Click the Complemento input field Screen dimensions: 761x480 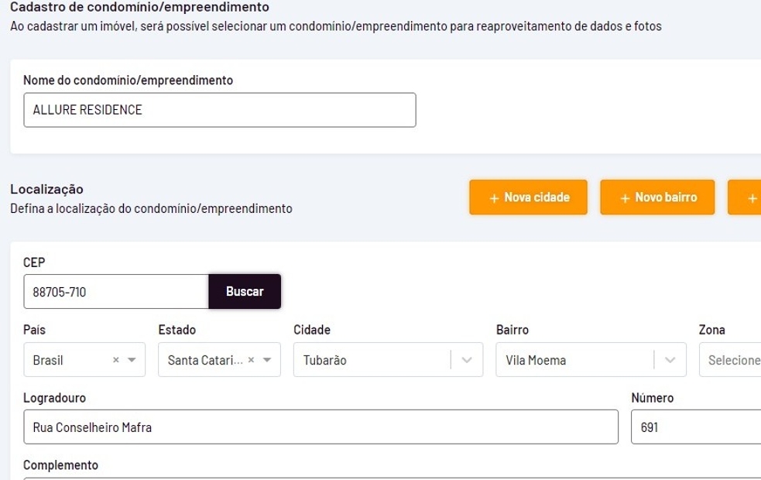coord(387,478)
